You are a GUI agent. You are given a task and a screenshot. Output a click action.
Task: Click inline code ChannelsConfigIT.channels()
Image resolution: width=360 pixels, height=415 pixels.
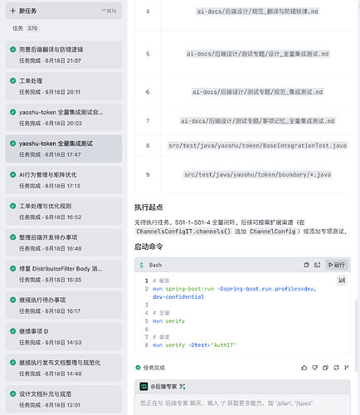[x=183, y=232]
